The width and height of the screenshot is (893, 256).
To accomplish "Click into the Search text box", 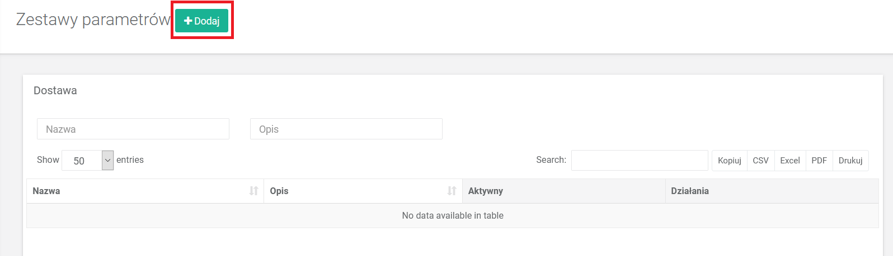I will (x=639, y=160).
